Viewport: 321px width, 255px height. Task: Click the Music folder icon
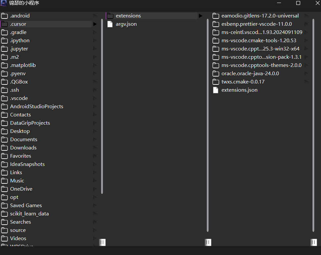5,180
